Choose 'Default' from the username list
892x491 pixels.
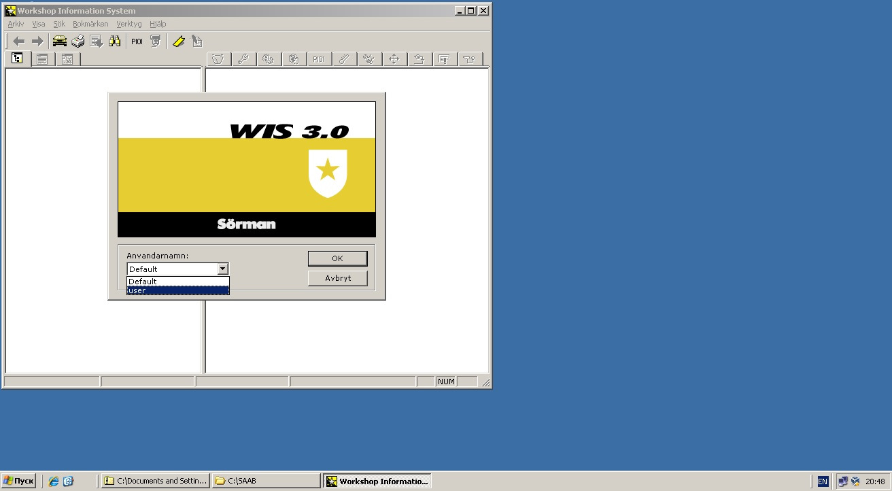point(178,281)
